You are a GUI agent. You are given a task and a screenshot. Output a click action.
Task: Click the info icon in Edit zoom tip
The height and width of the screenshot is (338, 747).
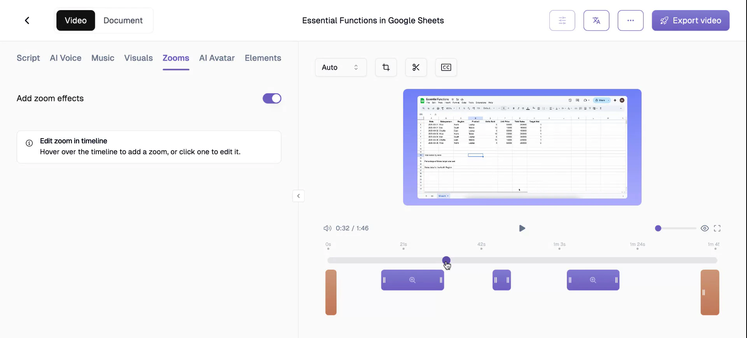pos(29,143)
